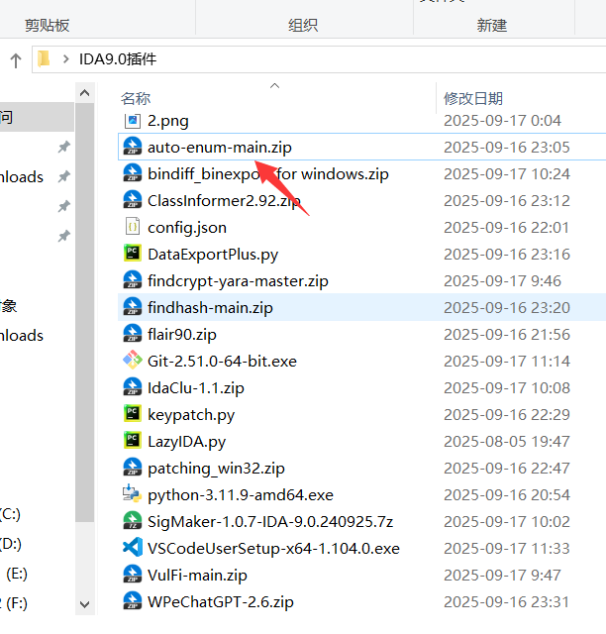Select the findhash-main.zip file name
606x634 pixels.
pos(210,307)
